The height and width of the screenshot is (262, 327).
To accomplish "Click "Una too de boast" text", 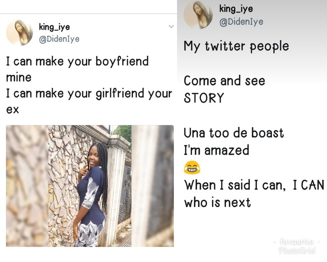I will point(233,133).
